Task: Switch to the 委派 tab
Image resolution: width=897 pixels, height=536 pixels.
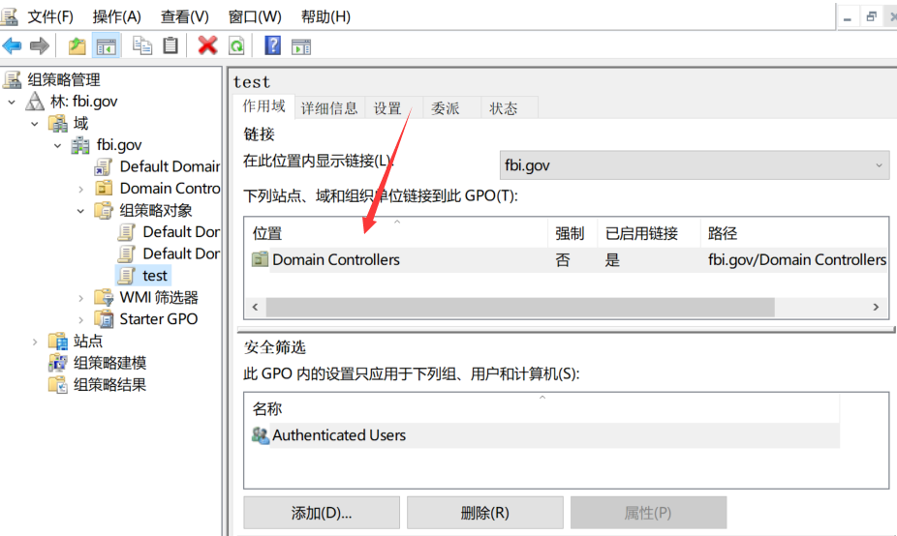Action: 445,108
